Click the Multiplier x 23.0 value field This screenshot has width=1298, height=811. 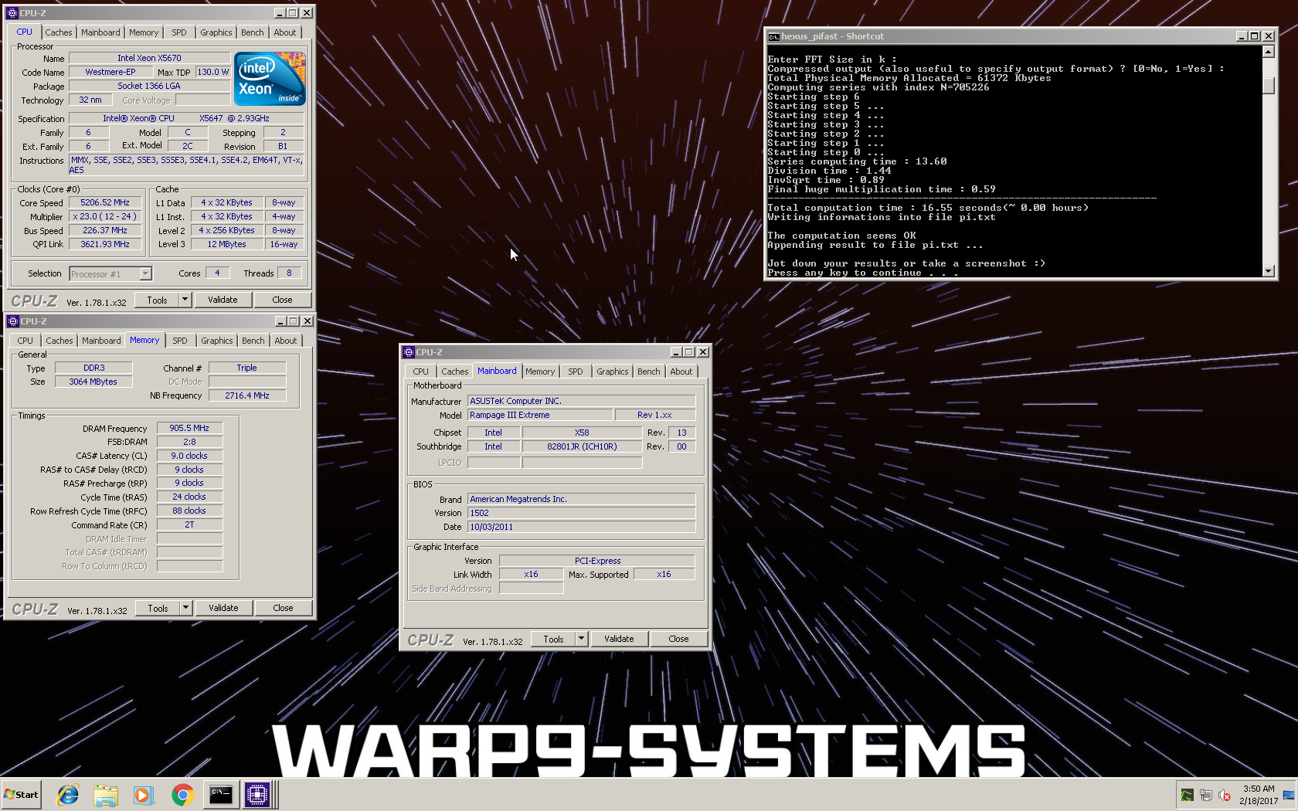(x=105, y=216)
